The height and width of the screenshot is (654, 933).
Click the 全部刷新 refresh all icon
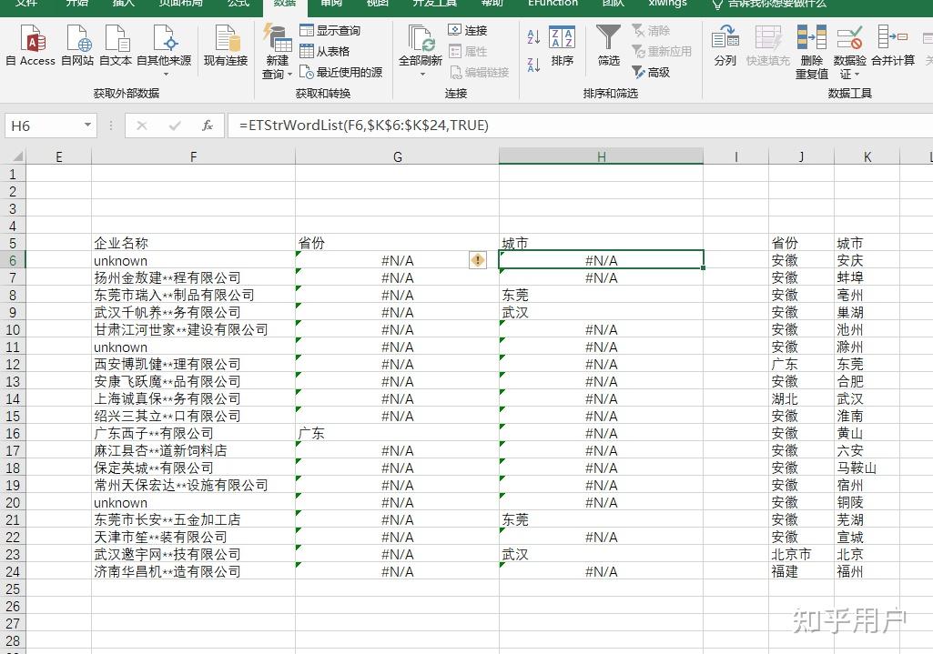tap(421, 40)
